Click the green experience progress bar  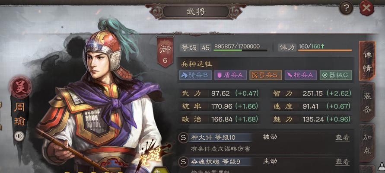(x=240, y=50)
